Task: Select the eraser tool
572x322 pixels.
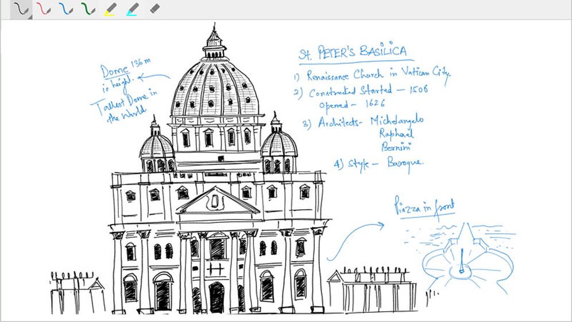Action: 155,9
